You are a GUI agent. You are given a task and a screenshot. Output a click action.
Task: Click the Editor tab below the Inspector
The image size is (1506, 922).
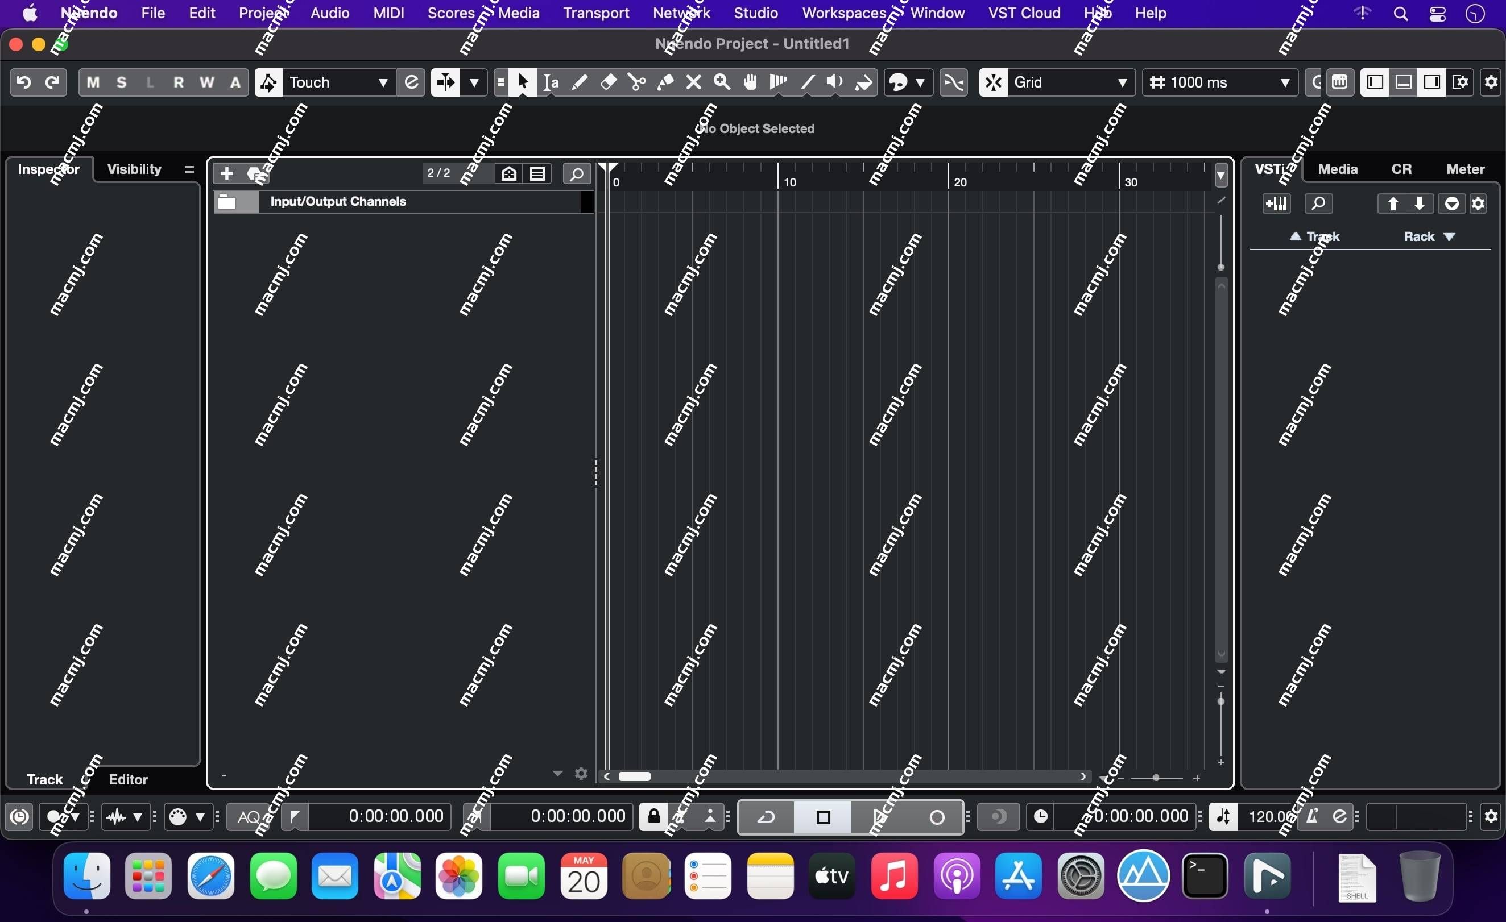coord(128,779)
